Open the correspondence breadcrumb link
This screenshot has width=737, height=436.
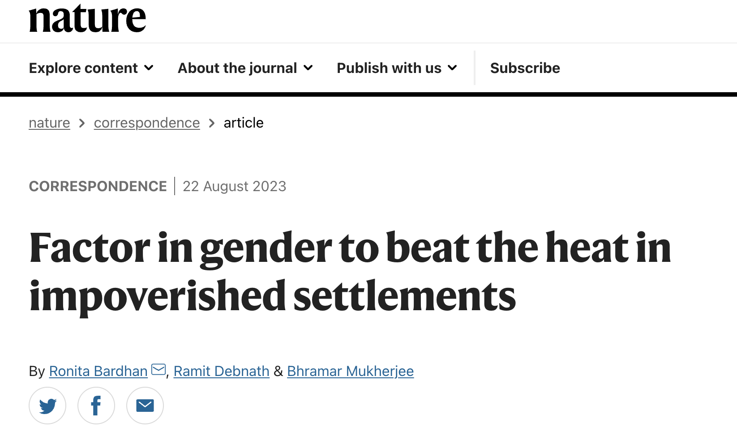pyautogui.click(x=147, y=123)
